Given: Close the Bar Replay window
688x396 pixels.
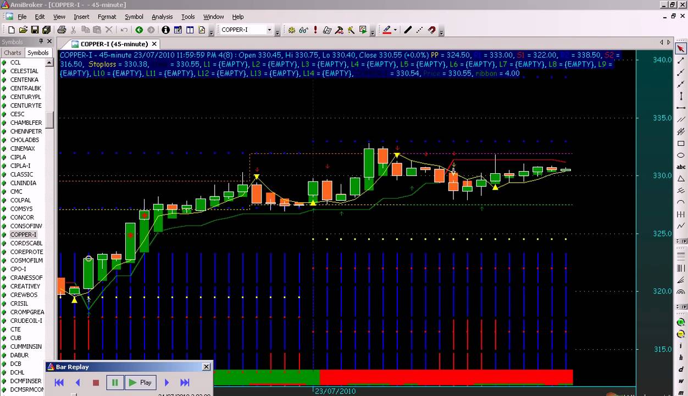Looking at the screenshot, I should pyautogui.click(x=206, y=367).
